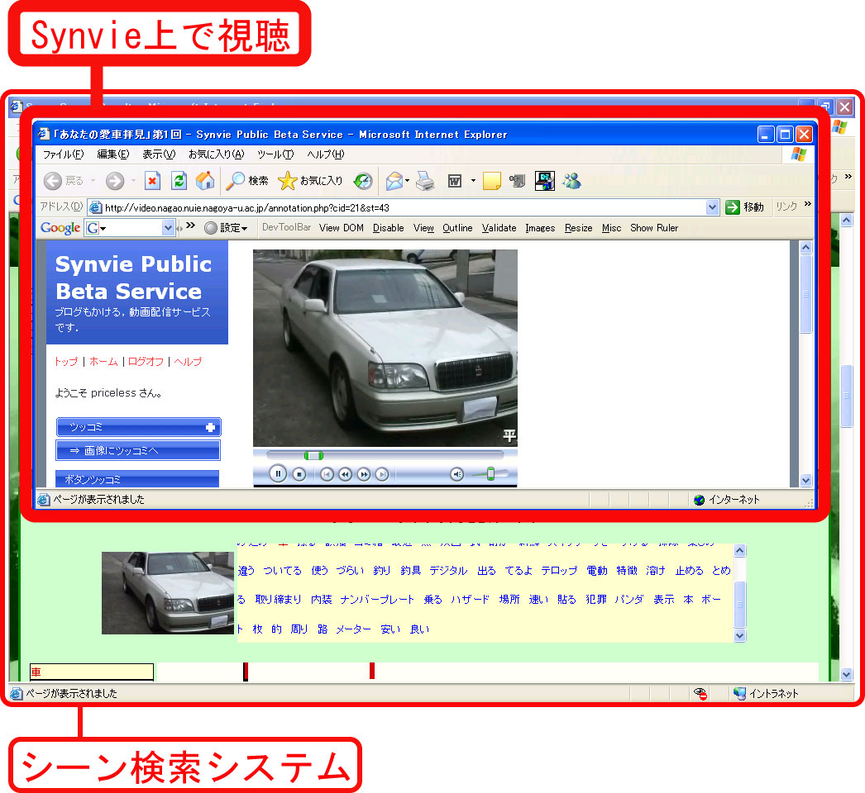Click the yellow note icon in toolbar
This screenshot has height=793, width=865.
pos(491,181)
